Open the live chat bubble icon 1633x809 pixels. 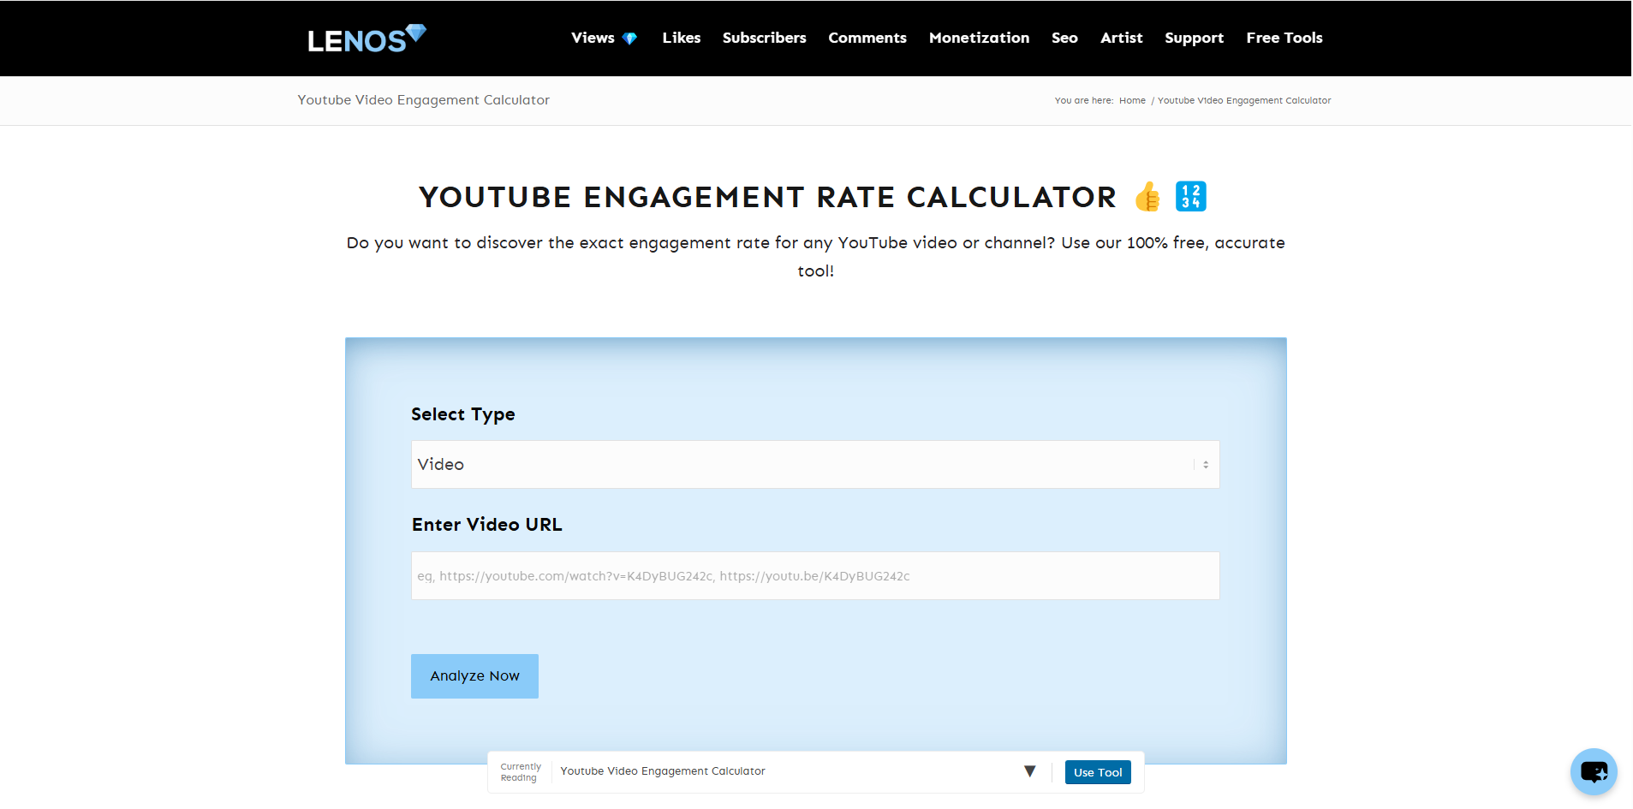pyautogui.click(x=1593, y=771)
